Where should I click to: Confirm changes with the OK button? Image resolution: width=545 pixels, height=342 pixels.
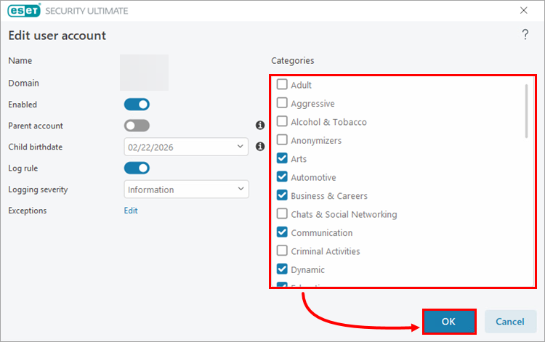[449, 322]
